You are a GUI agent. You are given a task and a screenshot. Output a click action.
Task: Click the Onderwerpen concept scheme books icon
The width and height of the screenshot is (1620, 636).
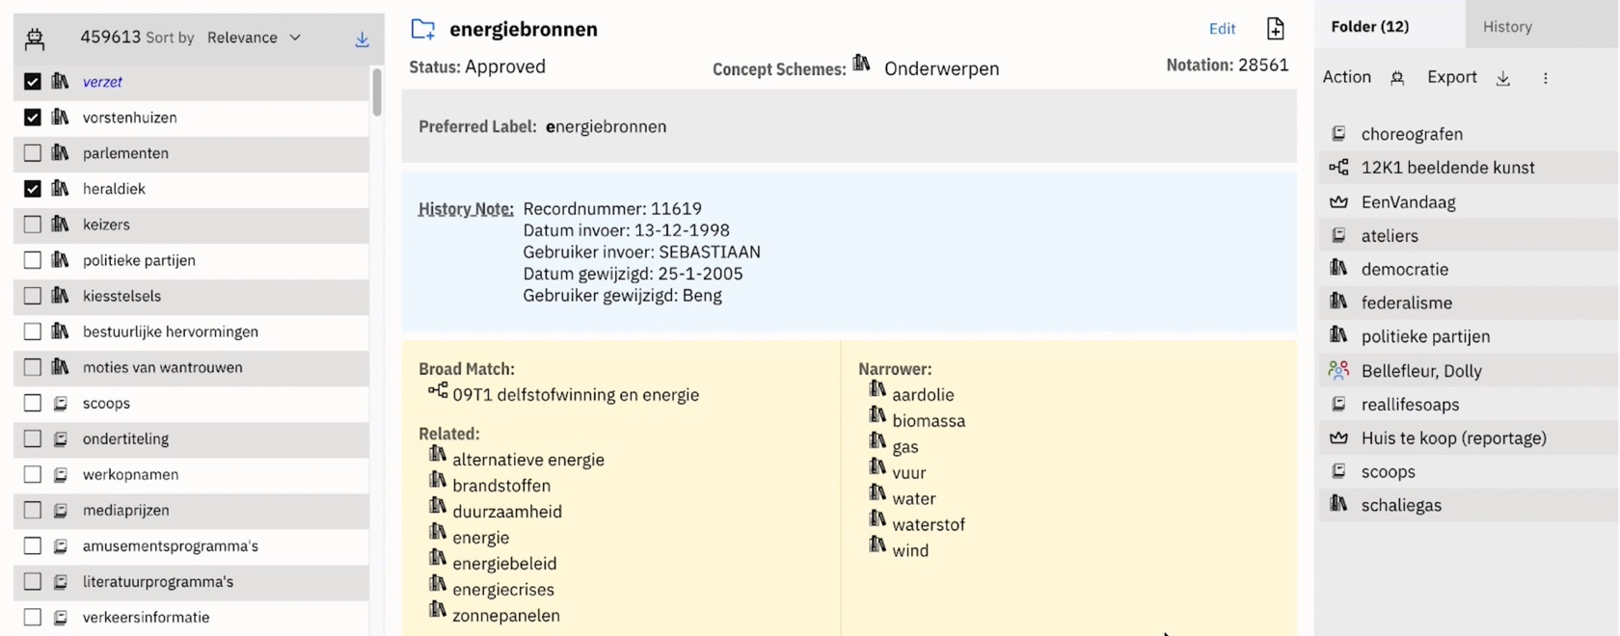[x=861, y=64]
